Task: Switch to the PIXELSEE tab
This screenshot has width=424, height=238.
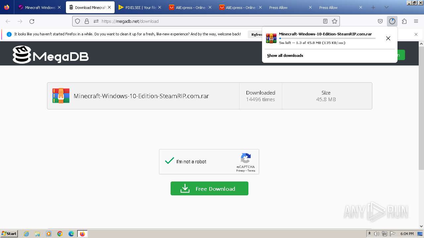Action: pos(140,7)
